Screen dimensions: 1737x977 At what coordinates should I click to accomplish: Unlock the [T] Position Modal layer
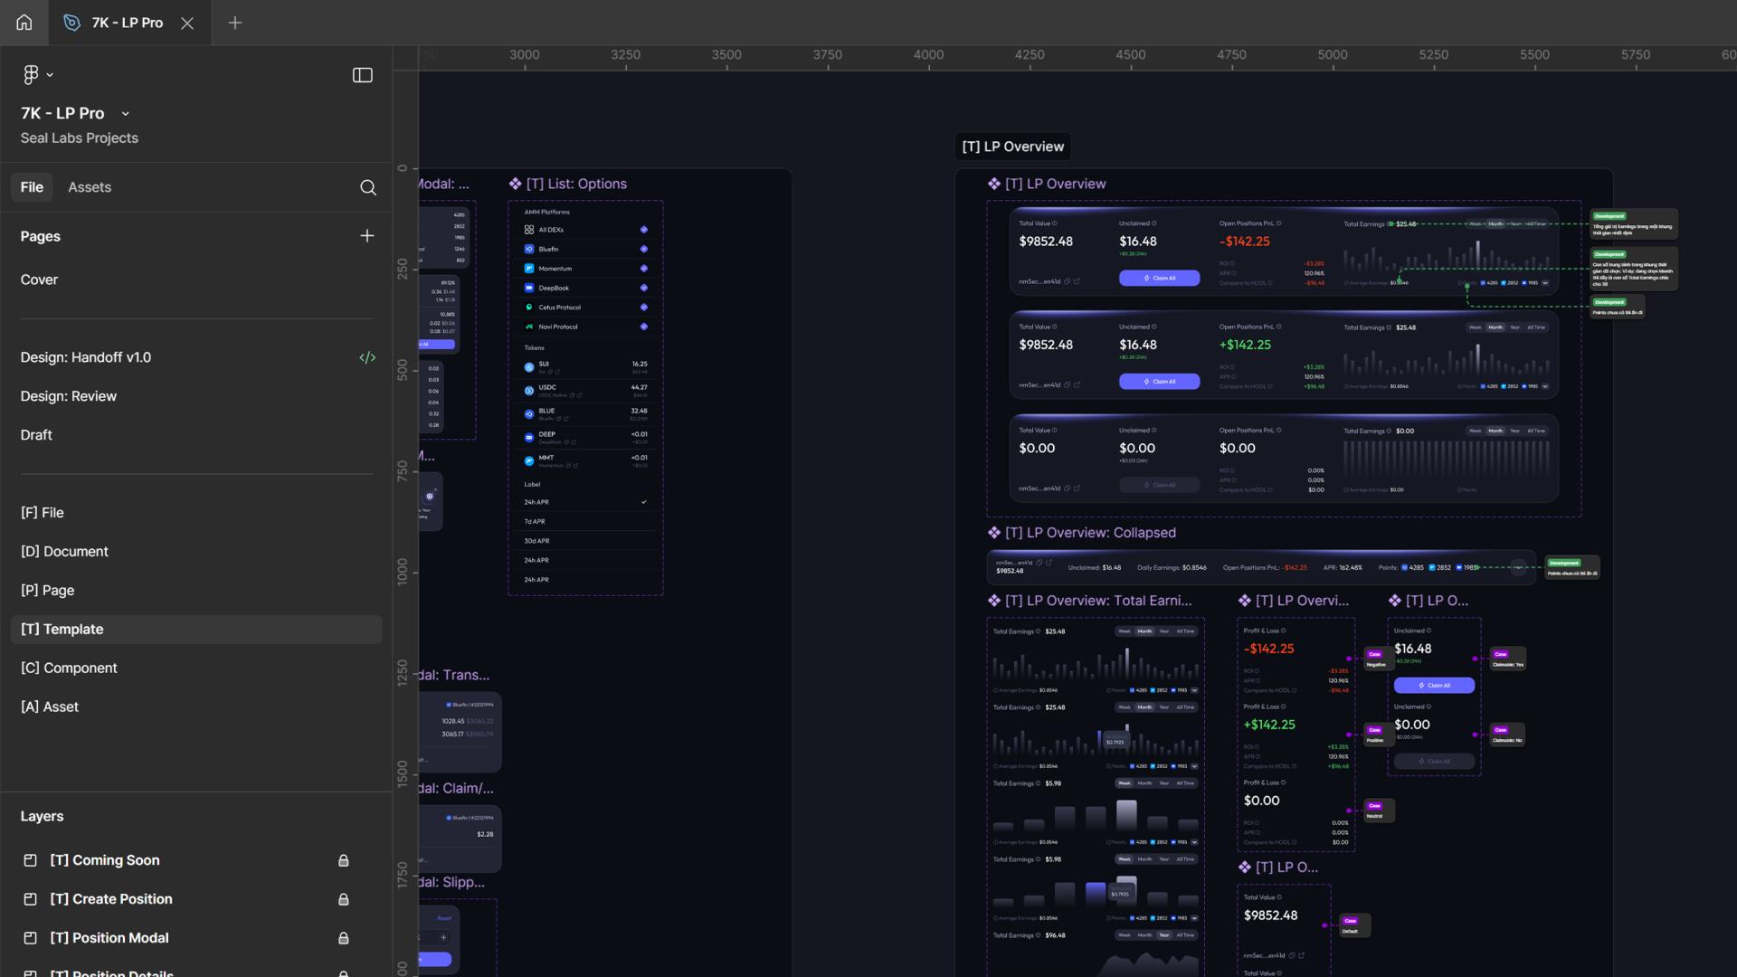[x=343, y=938]
